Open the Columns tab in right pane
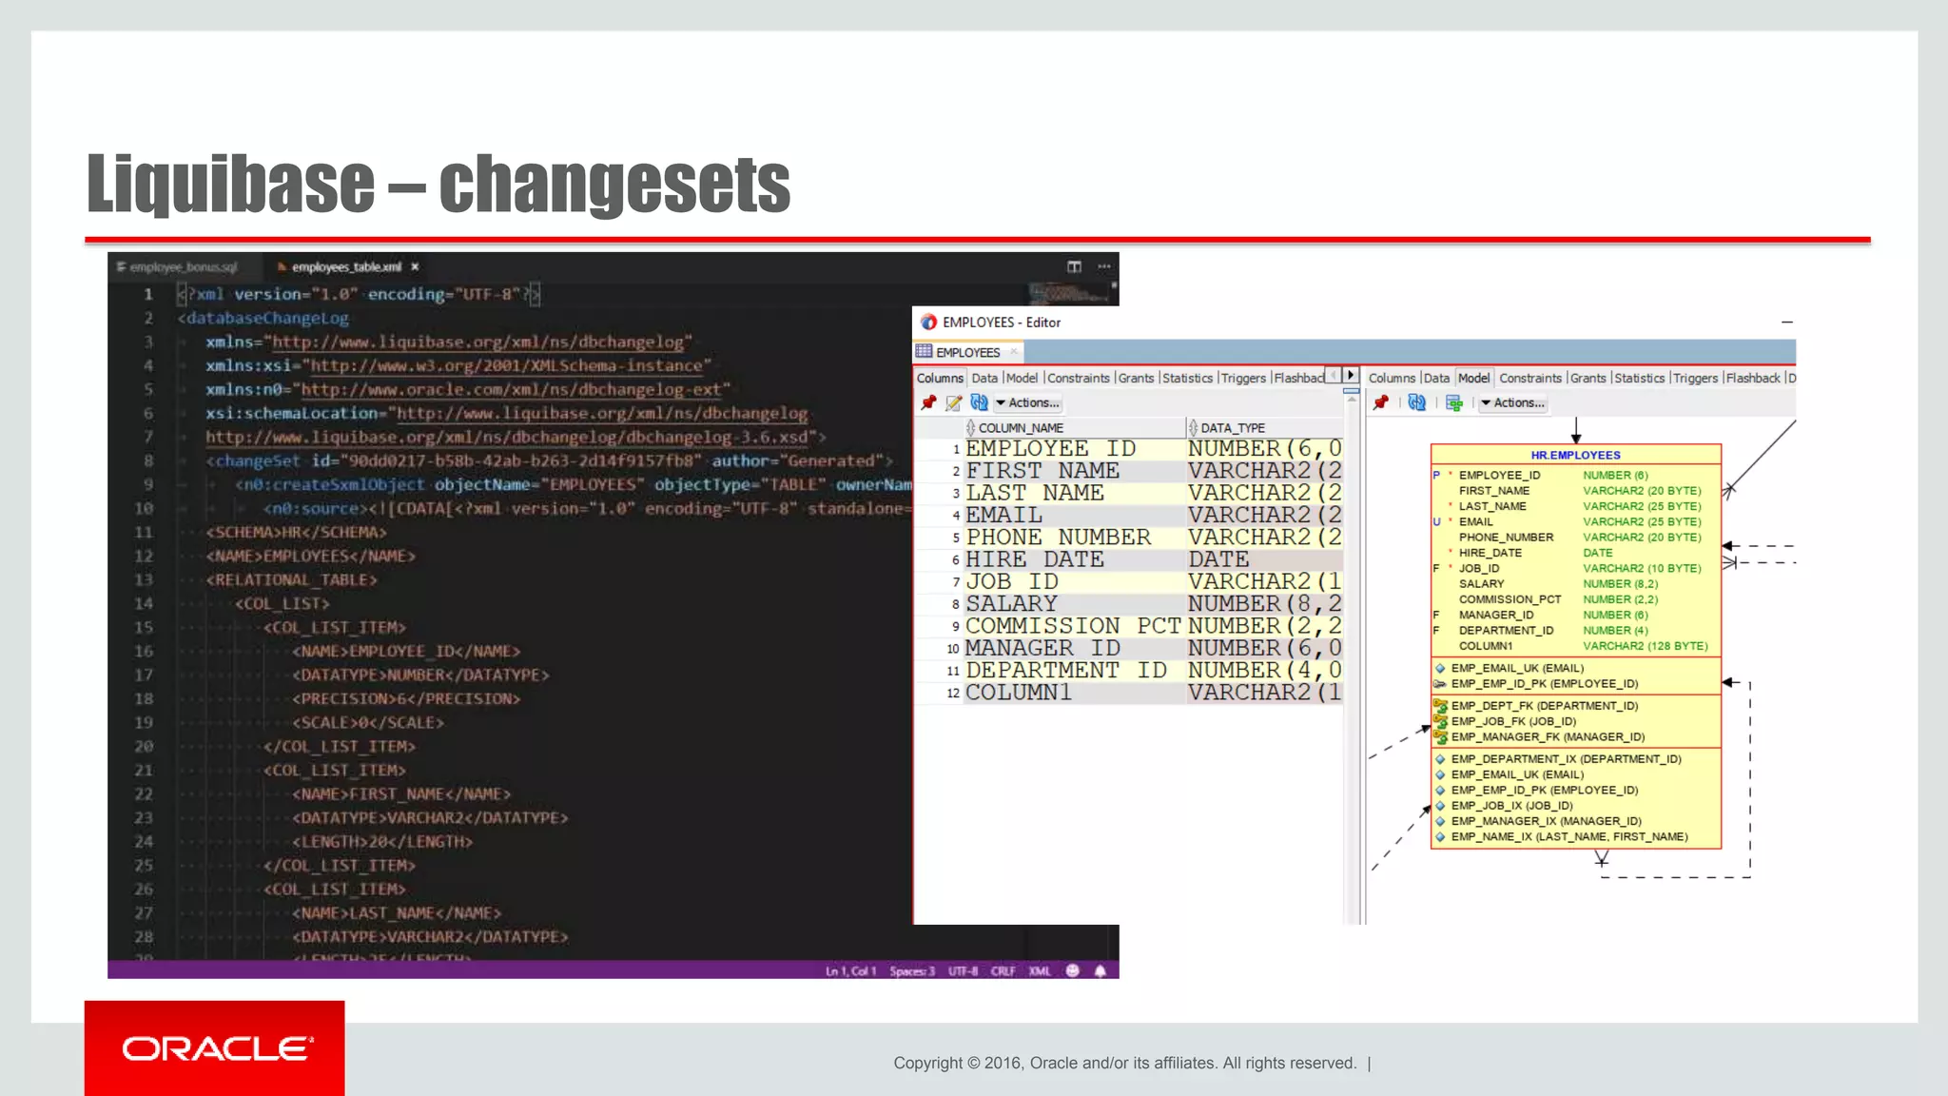The image size is (1948, 1096). tap(1392, 378)
